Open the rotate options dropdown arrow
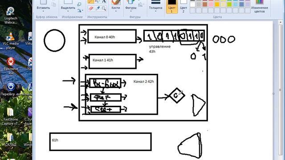285x160 pixels. 82,11
